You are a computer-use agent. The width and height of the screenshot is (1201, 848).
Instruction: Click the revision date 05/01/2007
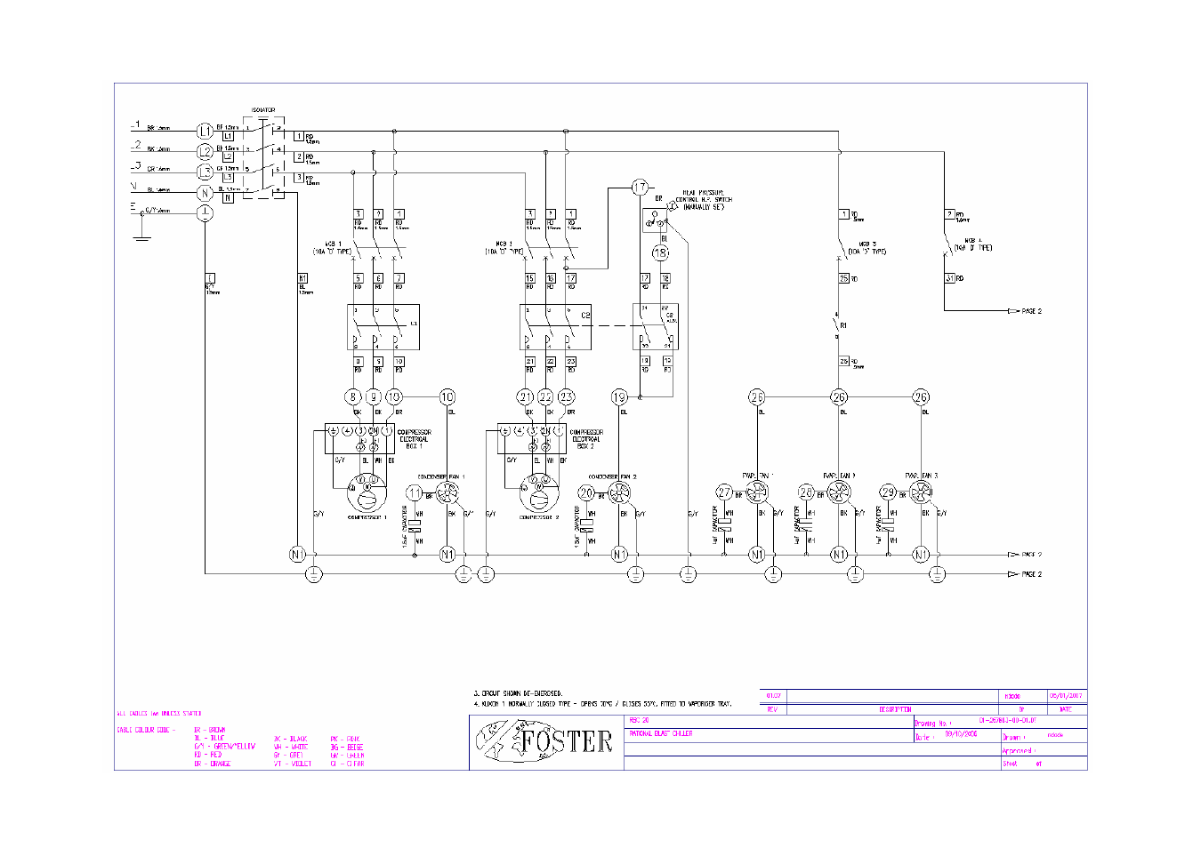click(x=1066, y=696)
